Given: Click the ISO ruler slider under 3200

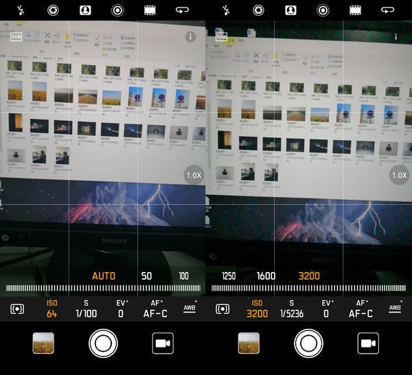Looking at the screenshot, I should (309, 288).
